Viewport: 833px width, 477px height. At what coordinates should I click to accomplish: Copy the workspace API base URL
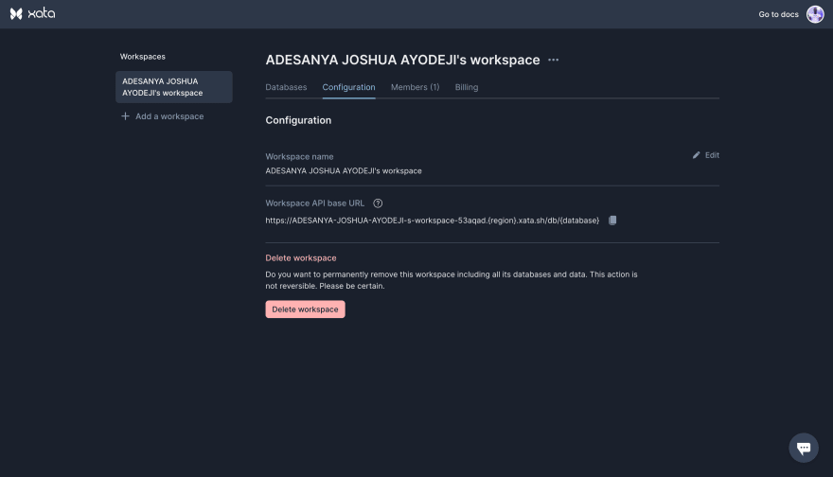click(x=612, y=221)
